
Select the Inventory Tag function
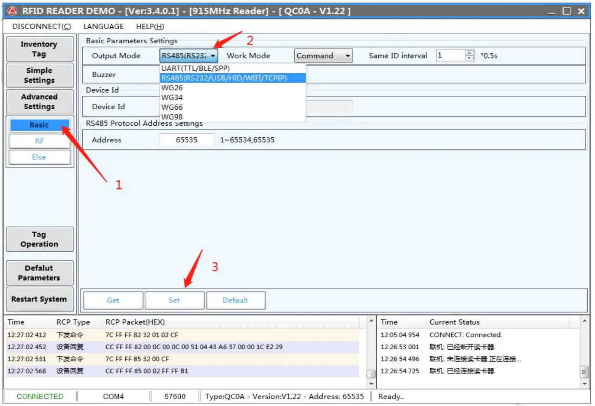pyautogui.click(x=39, y=49)
